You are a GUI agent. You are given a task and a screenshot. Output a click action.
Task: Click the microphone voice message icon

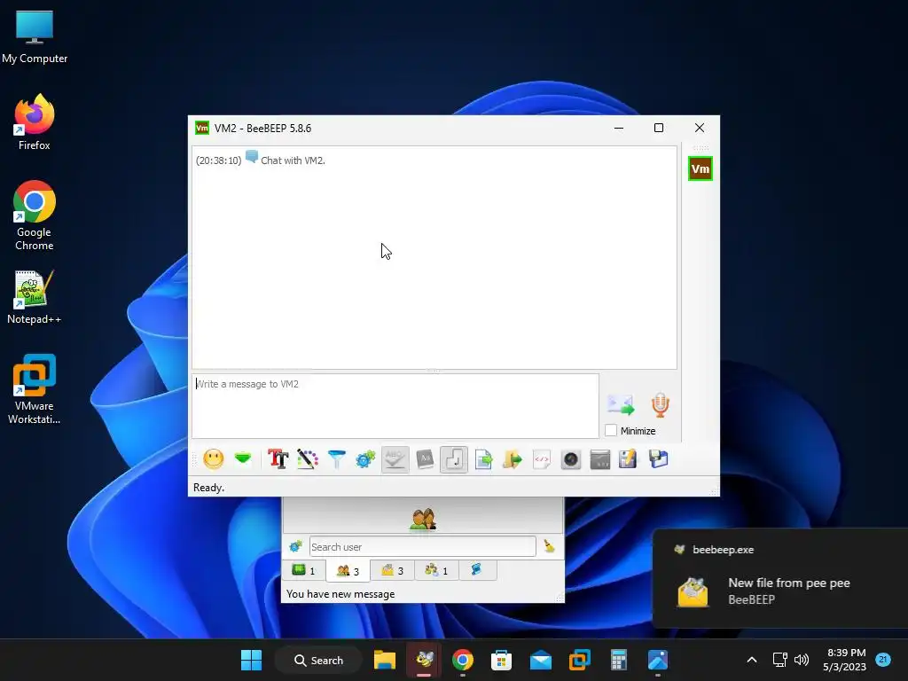coord(660,404)
